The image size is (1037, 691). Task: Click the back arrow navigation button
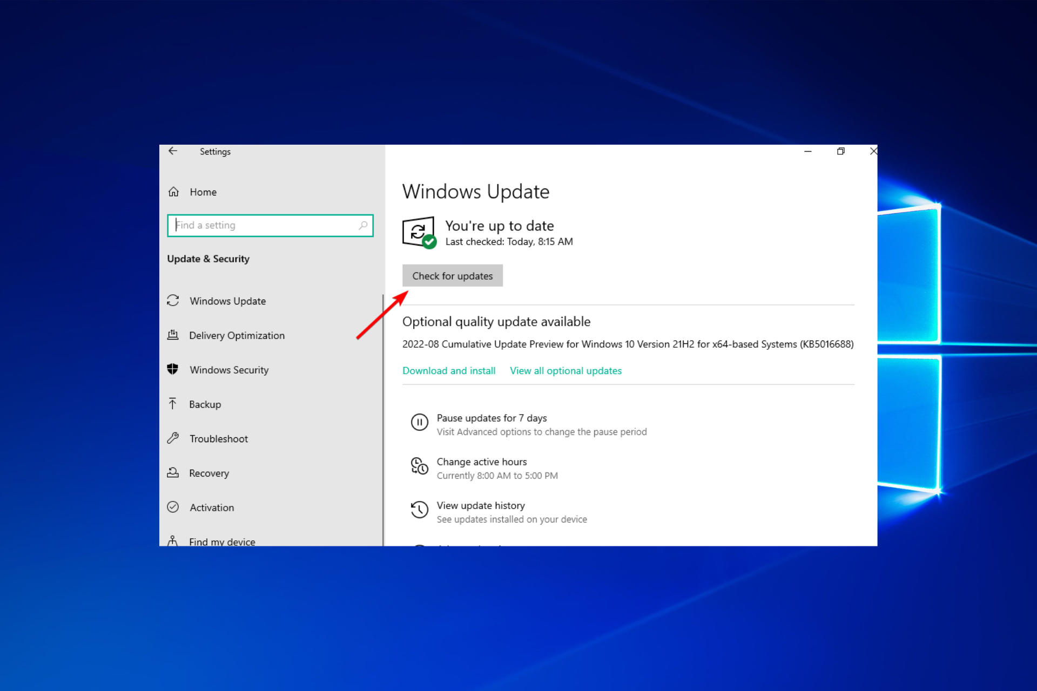tap(173, 151)
